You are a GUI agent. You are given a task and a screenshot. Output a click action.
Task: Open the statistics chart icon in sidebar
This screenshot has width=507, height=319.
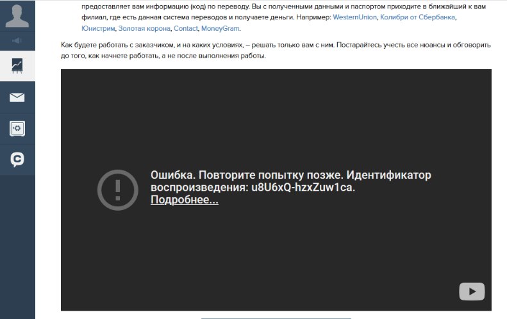17,66
